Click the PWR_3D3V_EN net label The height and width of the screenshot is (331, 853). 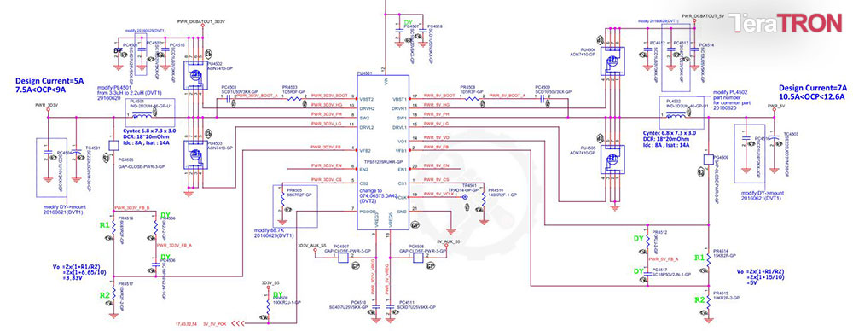click(x=326, y=165)
